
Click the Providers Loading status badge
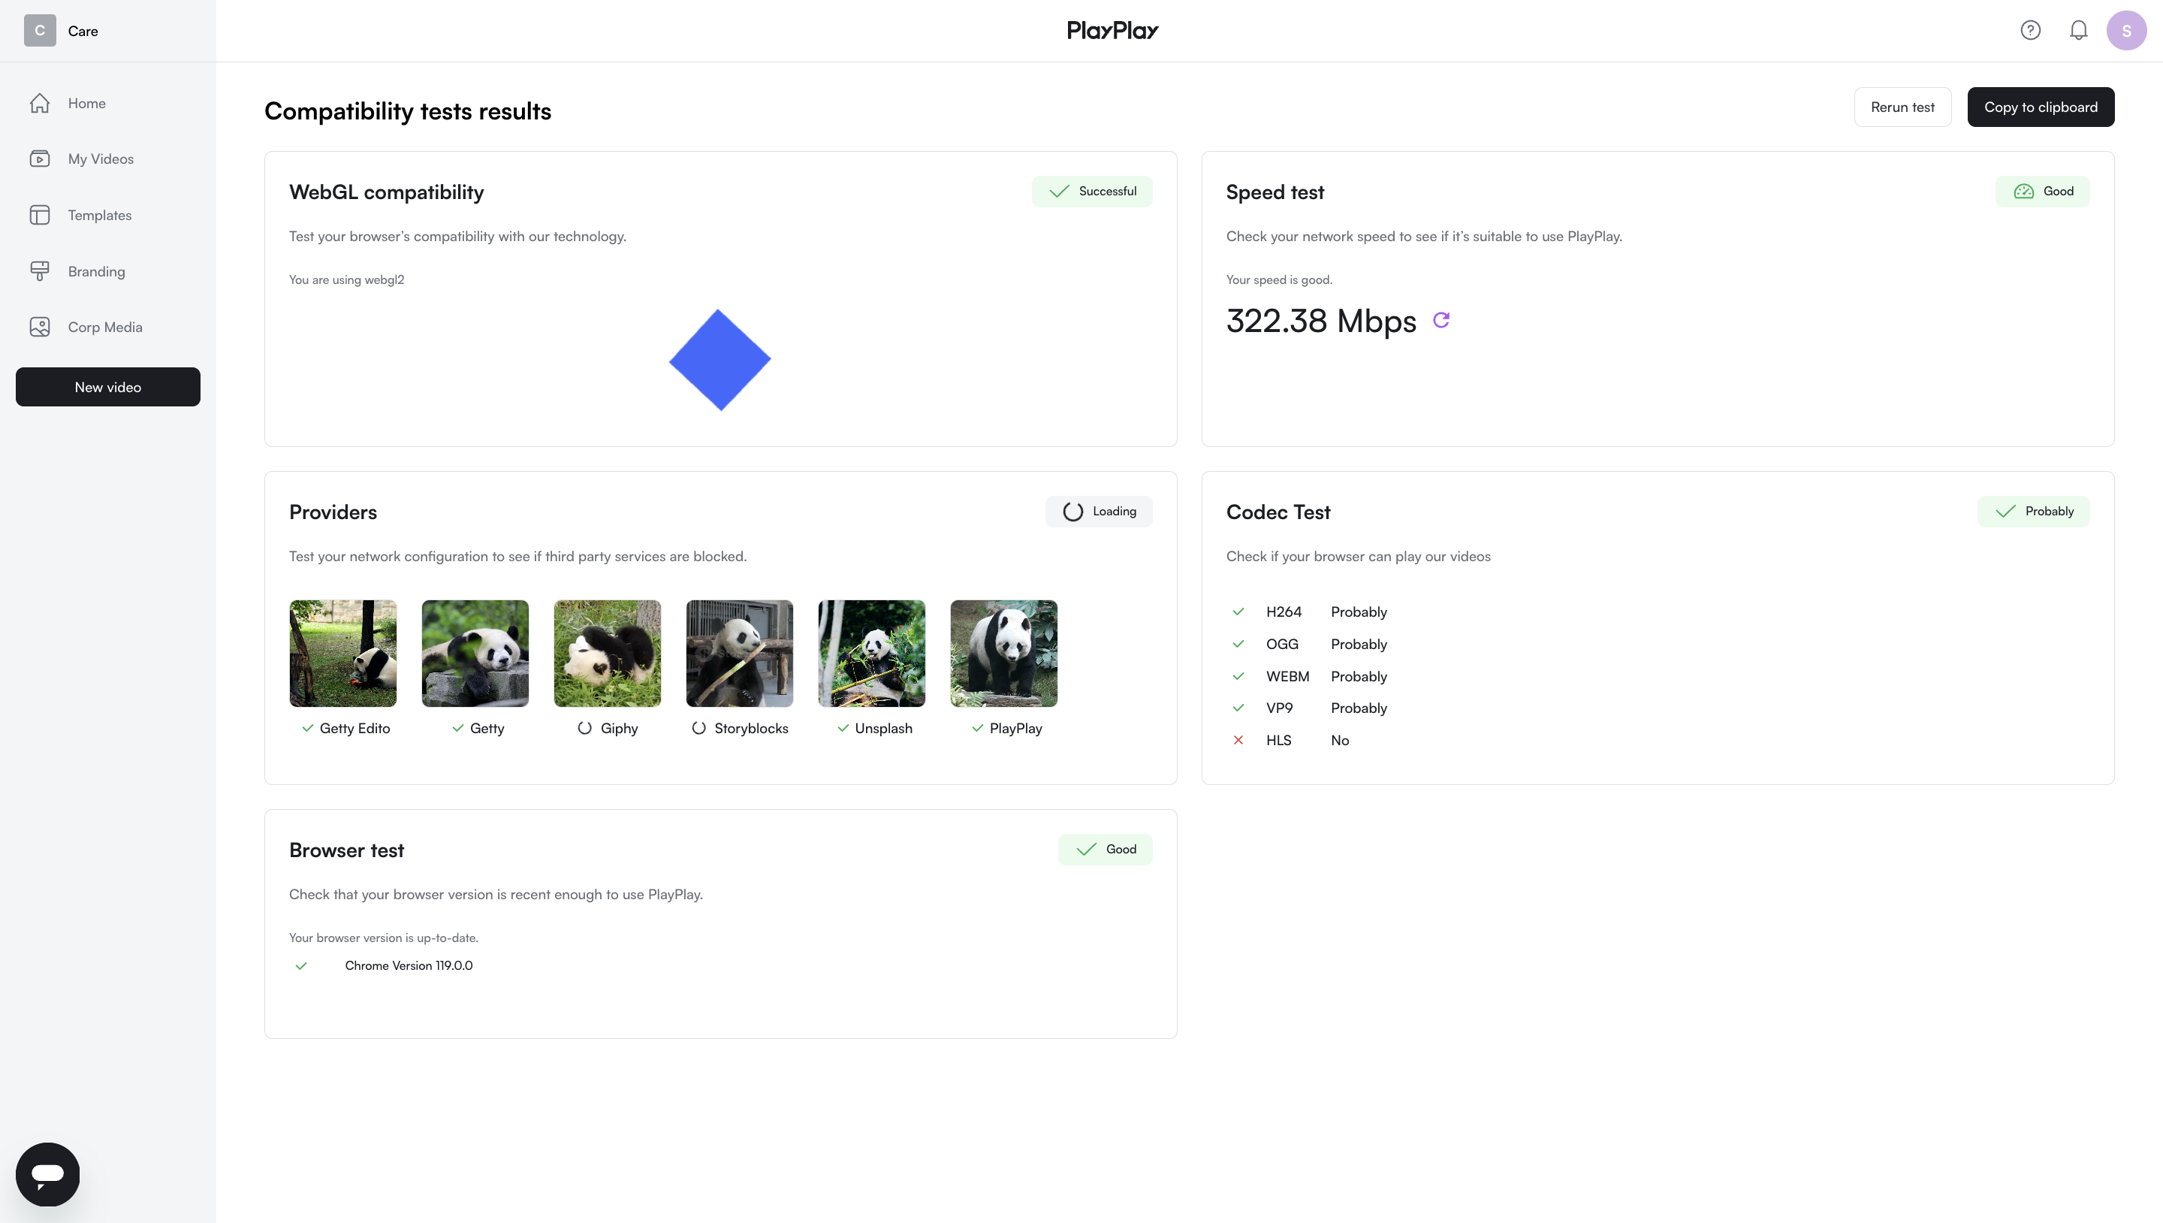coord(1098,511)
